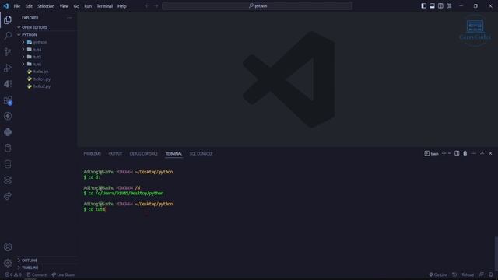Open the Accounts icon
The image size is (498, 280).
[8, 247]
